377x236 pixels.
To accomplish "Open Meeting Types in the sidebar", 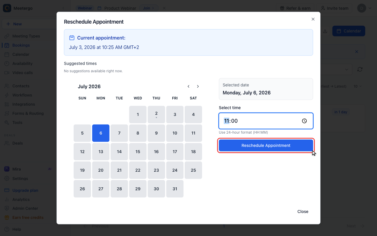I will point(26,36).
